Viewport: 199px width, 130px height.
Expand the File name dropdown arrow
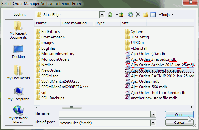pyautogui.click(x=153, y=114)
